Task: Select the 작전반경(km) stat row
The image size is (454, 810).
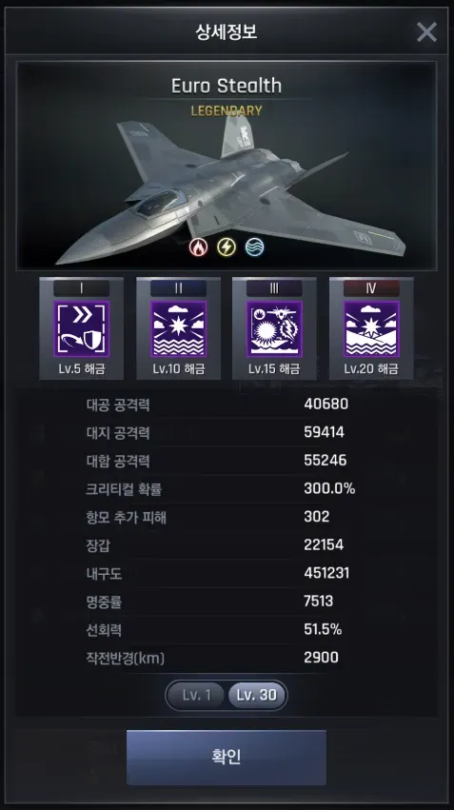Action: coord(227,658)
